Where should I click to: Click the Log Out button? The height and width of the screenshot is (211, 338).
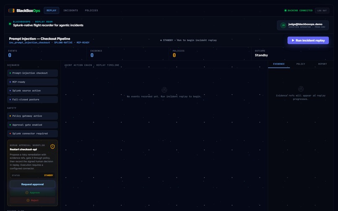322,10
